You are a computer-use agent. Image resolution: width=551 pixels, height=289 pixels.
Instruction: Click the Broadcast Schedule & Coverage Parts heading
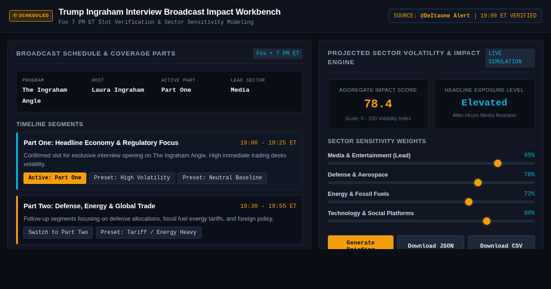pyautogui.click(x=96, y=53)
